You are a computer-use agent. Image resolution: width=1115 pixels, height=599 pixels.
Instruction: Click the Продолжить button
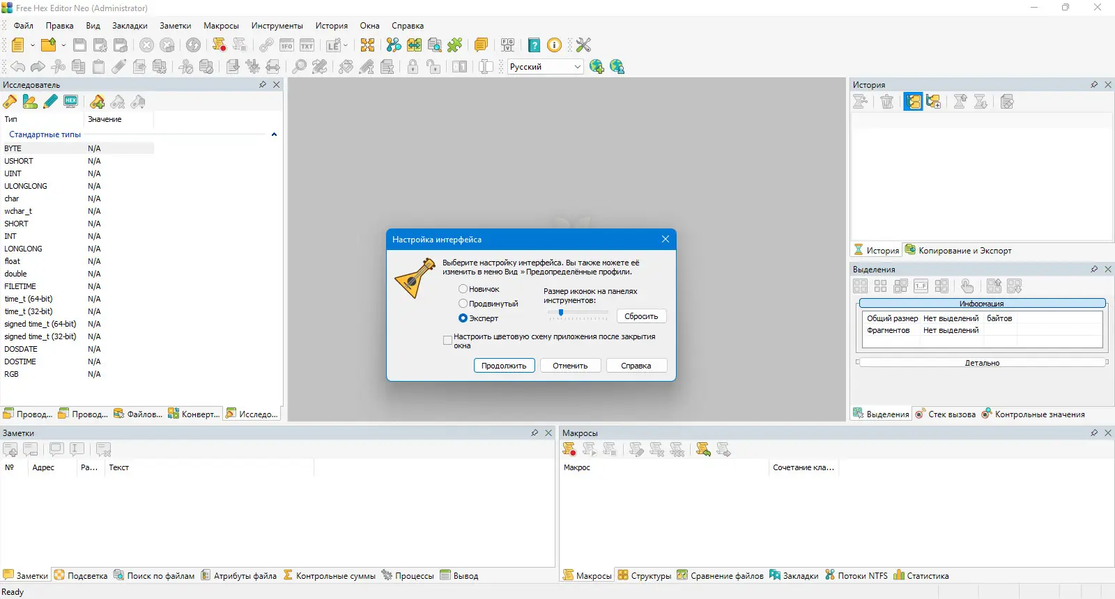[504, 366]
